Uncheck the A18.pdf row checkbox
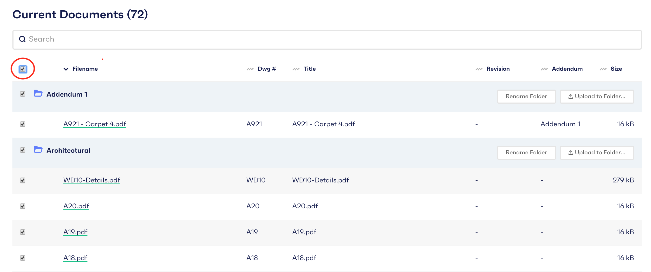The width and height of the screenshot is (651, 272). point(23,258)
